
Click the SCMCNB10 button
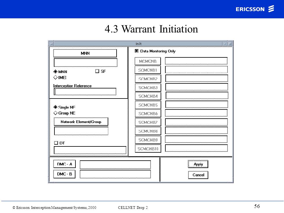(148, 149)
